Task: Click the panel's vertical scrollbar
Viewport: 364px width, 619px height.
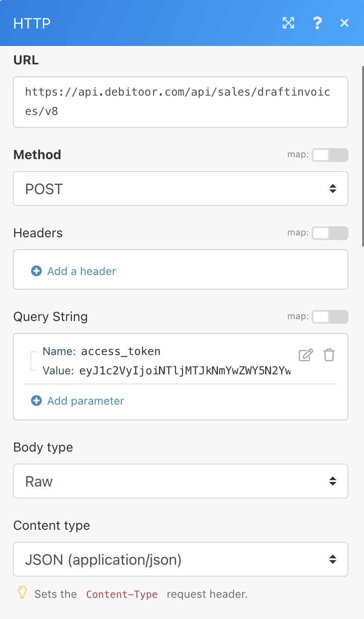Action: pos(363,156)
